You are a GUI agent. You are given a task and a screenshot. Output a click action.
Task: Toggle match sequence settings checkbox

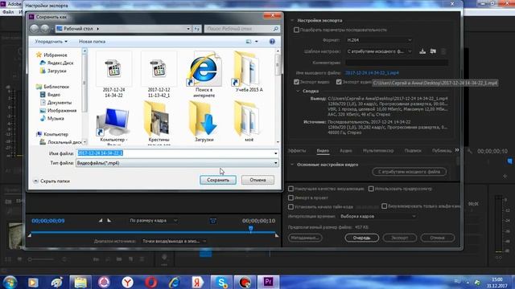coord(296,30)
